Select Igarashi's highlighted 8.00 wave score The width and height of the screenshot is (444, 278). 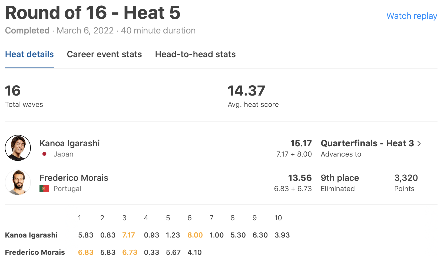coord(195,235)
